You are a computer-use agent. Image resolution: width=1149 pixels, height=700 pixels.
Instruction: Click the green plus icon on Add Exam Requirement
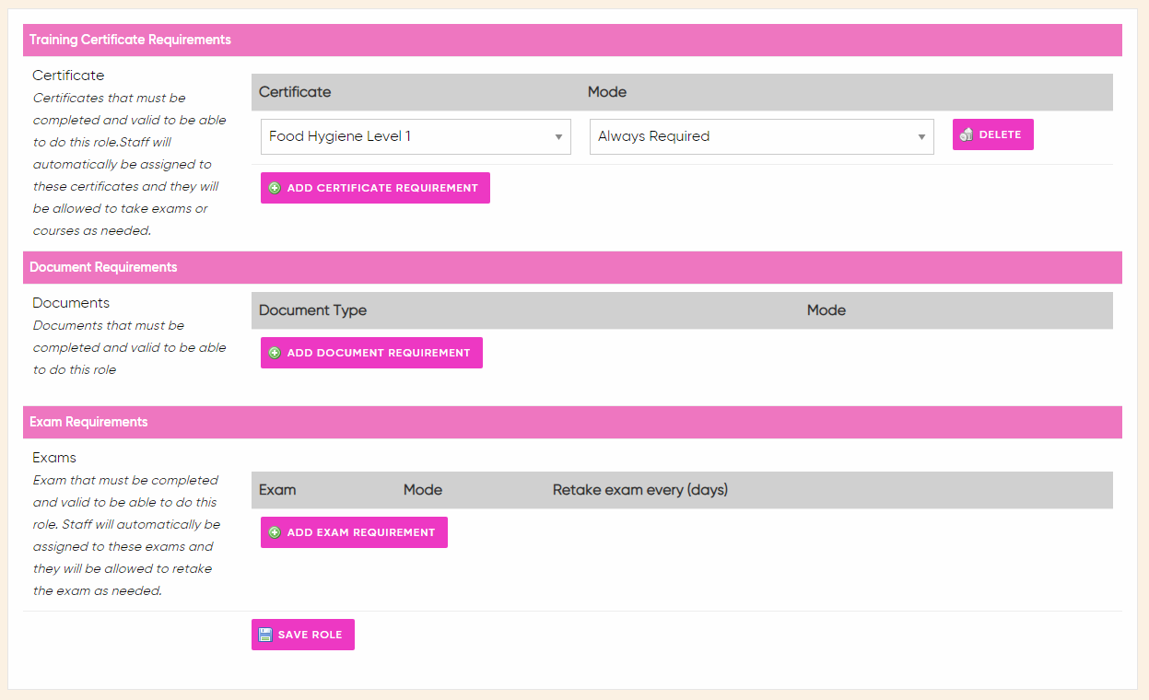(274, 531)
